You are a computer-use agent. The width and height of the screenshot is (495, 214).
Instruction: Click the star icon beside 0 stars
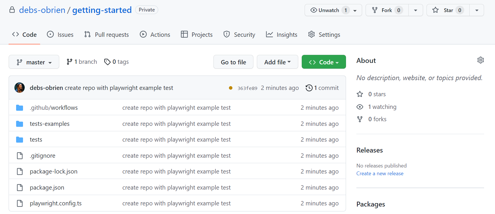[x=360, y=94]
